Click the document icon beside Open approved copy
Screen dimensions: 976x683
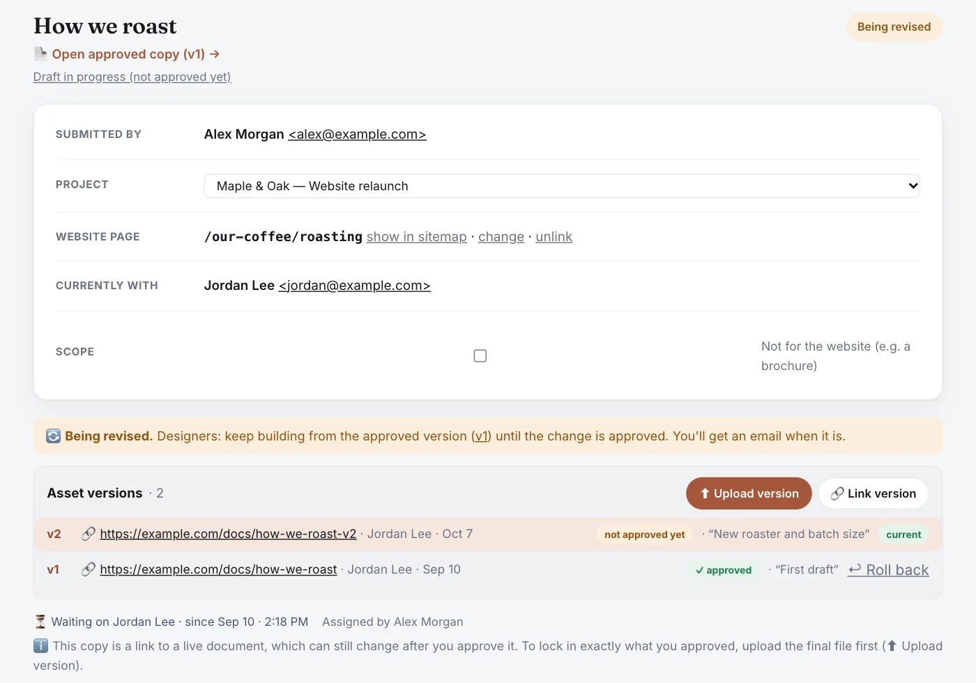[40, 54]
